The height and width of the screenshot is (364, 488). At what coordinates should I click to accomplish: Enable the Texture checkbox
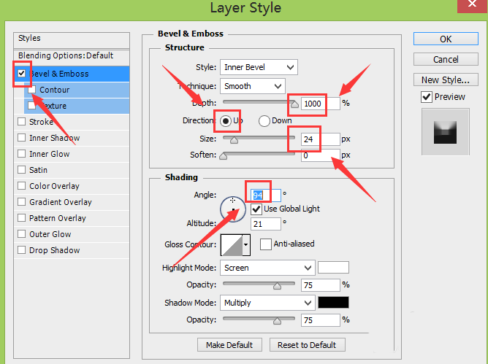pyautogui.click(x=31, y=106)
